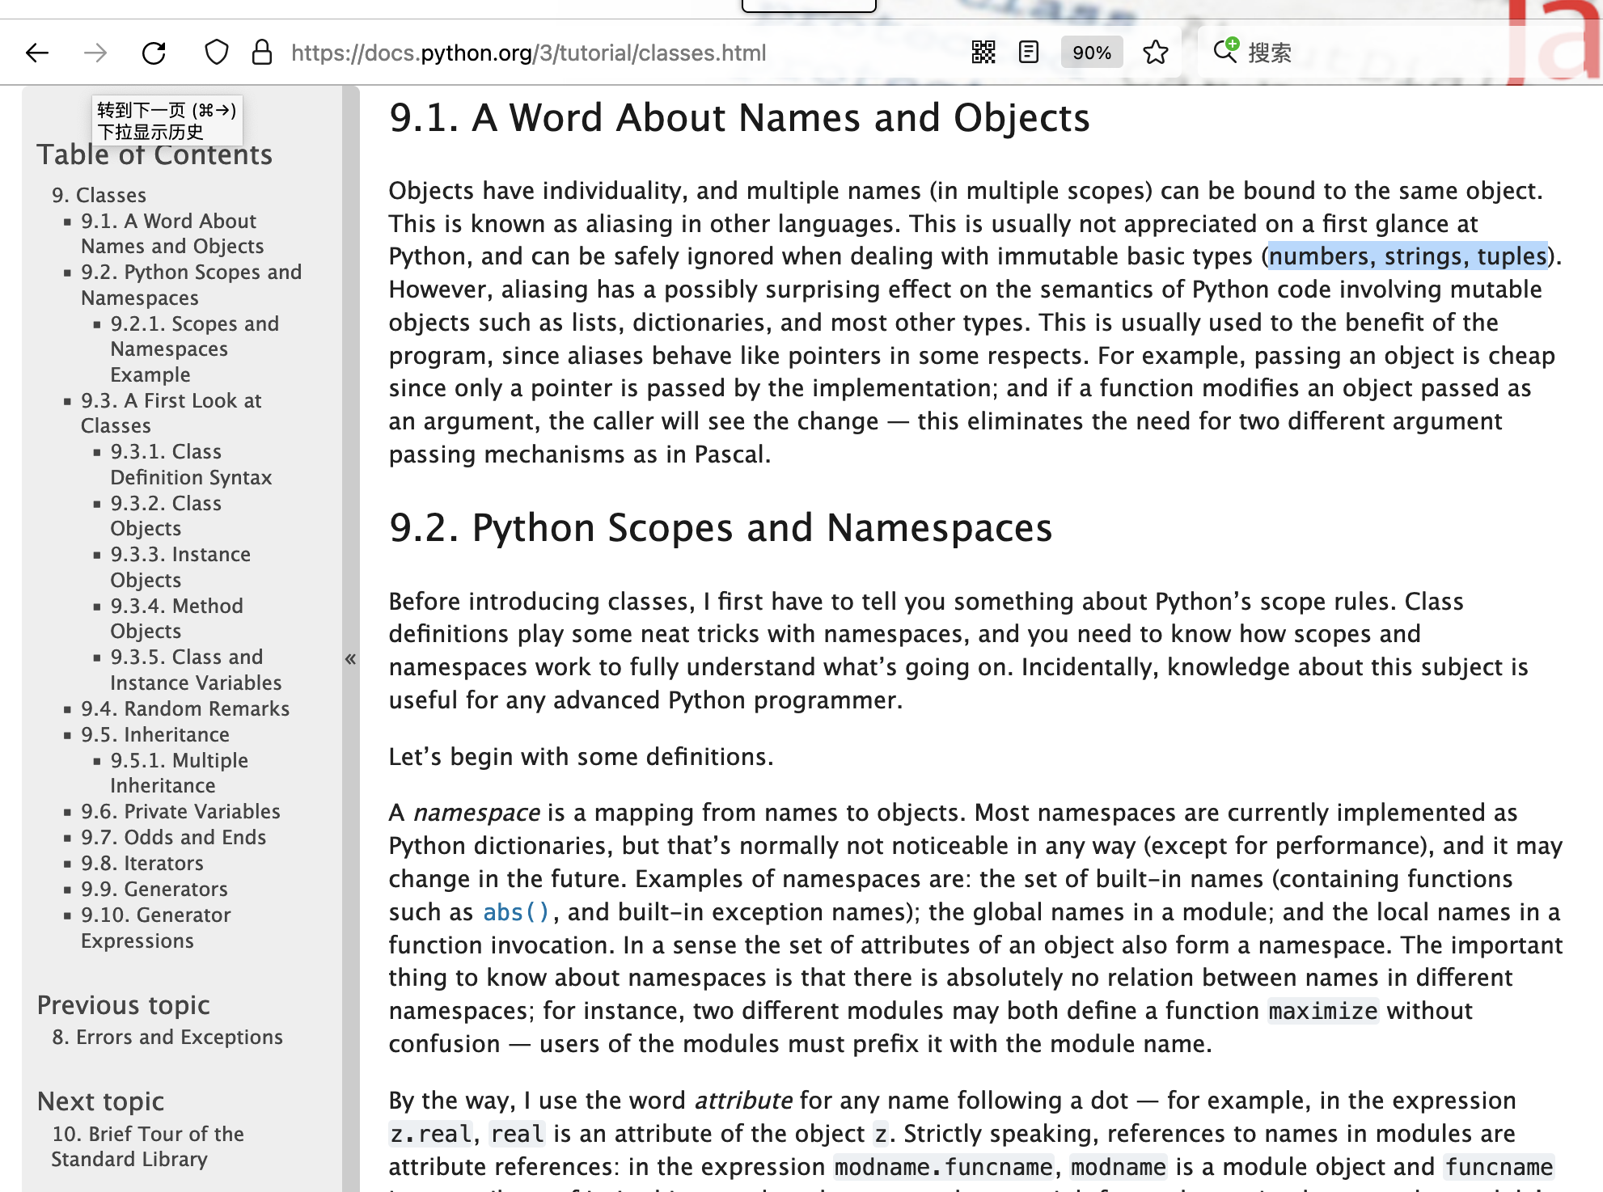The image size is (1603, 1192).
Task: Open 9.3.1. Class Definition Syntax
Action: click(191, 464)
